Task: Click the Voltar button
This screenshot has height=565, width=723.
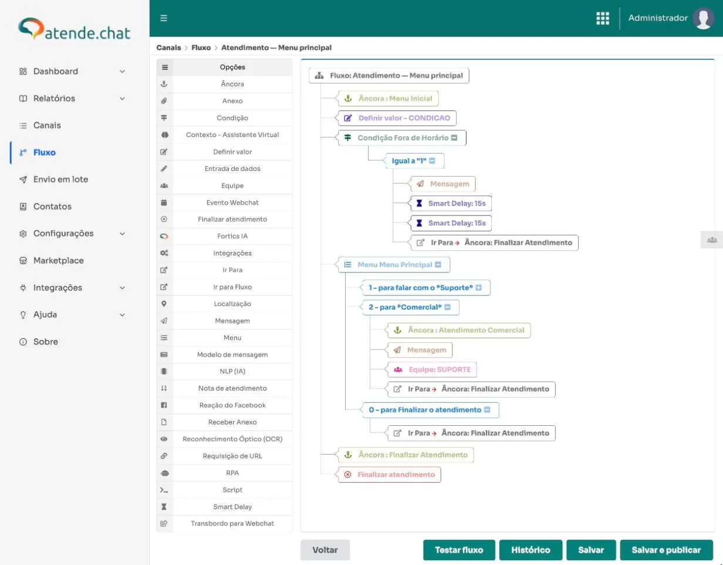Action: tap(325, 550)
